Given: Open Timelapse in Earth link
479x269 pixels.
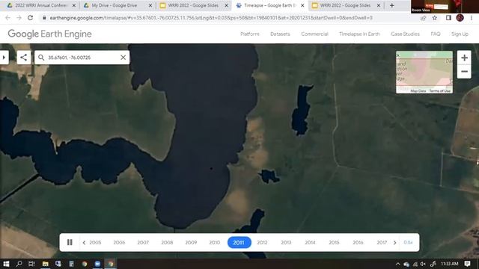Looking at the screenshot, I should (x=359, y=34).
